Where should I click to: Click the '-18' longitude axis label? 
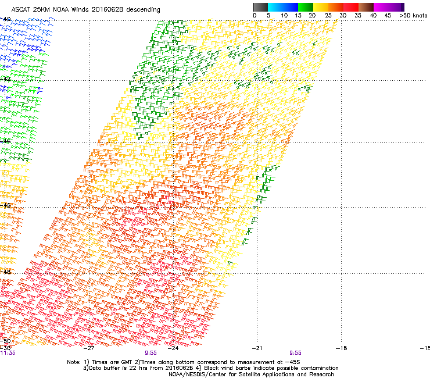point(341,348)
